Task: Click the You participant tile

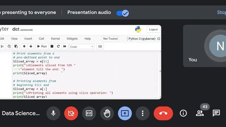Action: point(204,46)
